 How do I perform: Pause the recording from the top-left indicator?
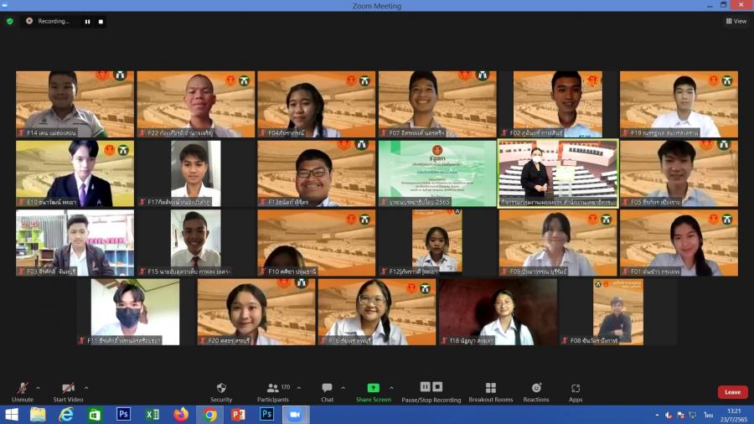[87, 21]
